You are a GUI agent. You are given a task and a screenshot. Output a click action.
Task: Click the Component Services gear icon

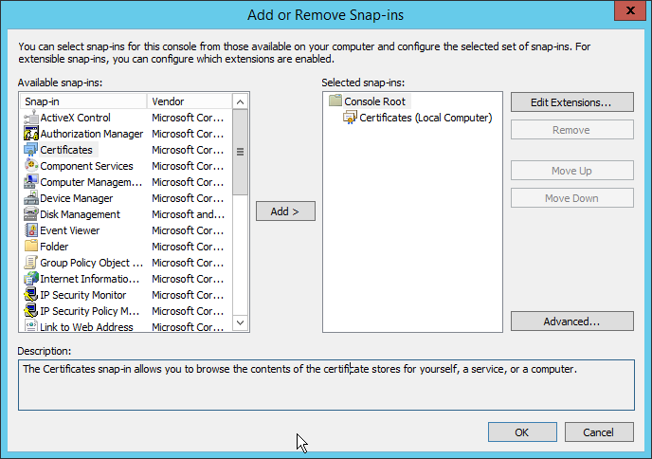coord(30,166)
